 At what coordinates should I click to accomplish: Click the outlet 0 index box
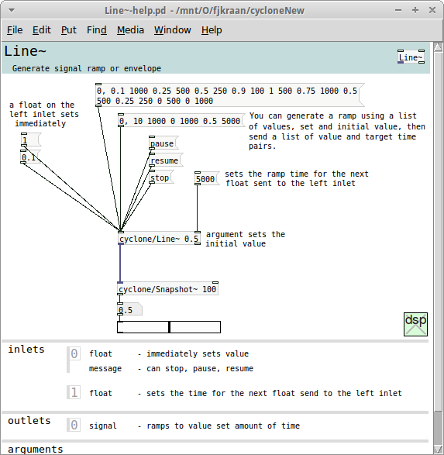[x=74, y=425]
